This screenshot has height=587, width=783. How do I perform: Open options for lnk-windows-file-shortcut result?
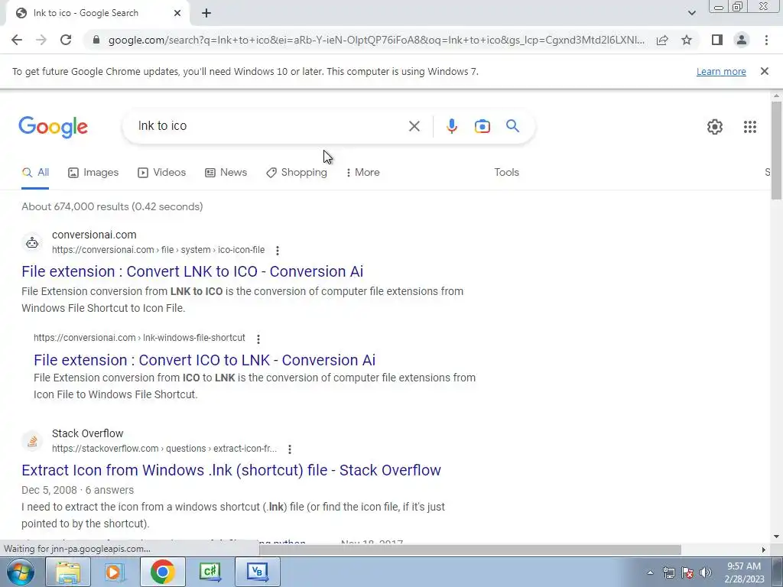(x=258, y=339)
